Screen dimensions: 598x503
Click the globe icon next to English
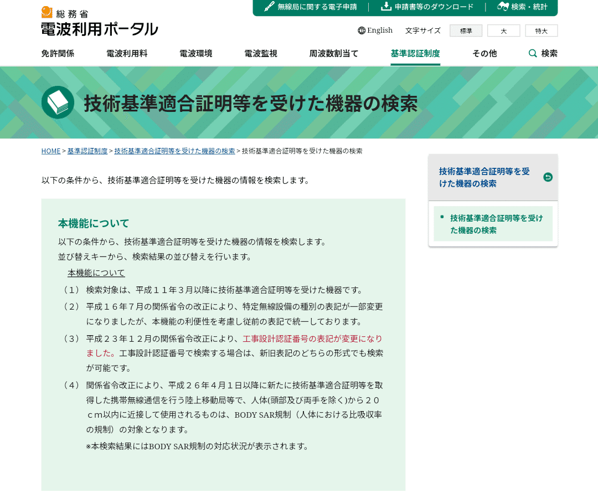[x=362, y=30]
